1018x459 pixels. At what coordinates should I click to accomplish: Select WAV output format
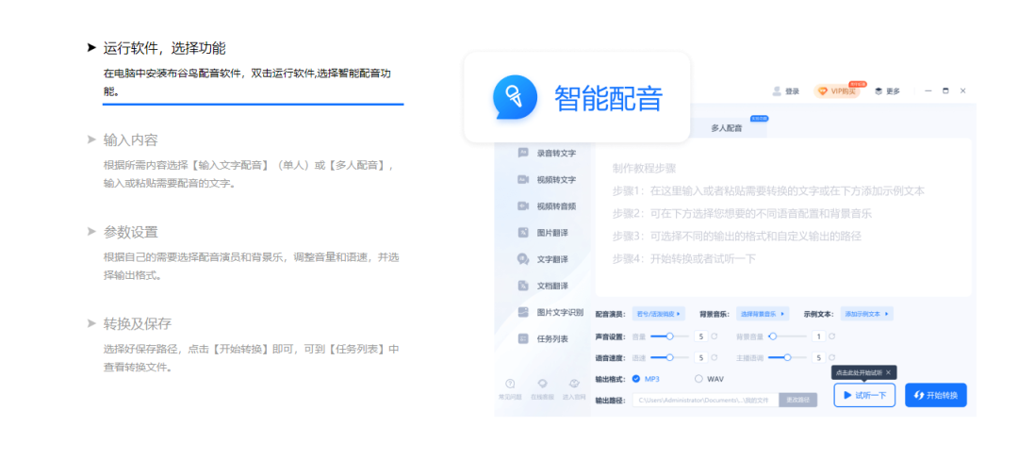(x=698, y=379)
